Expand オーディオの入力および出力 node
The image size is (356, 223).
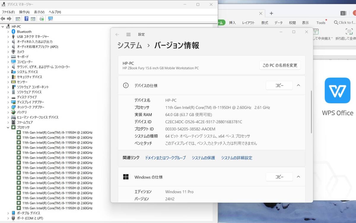pos(8,41)
